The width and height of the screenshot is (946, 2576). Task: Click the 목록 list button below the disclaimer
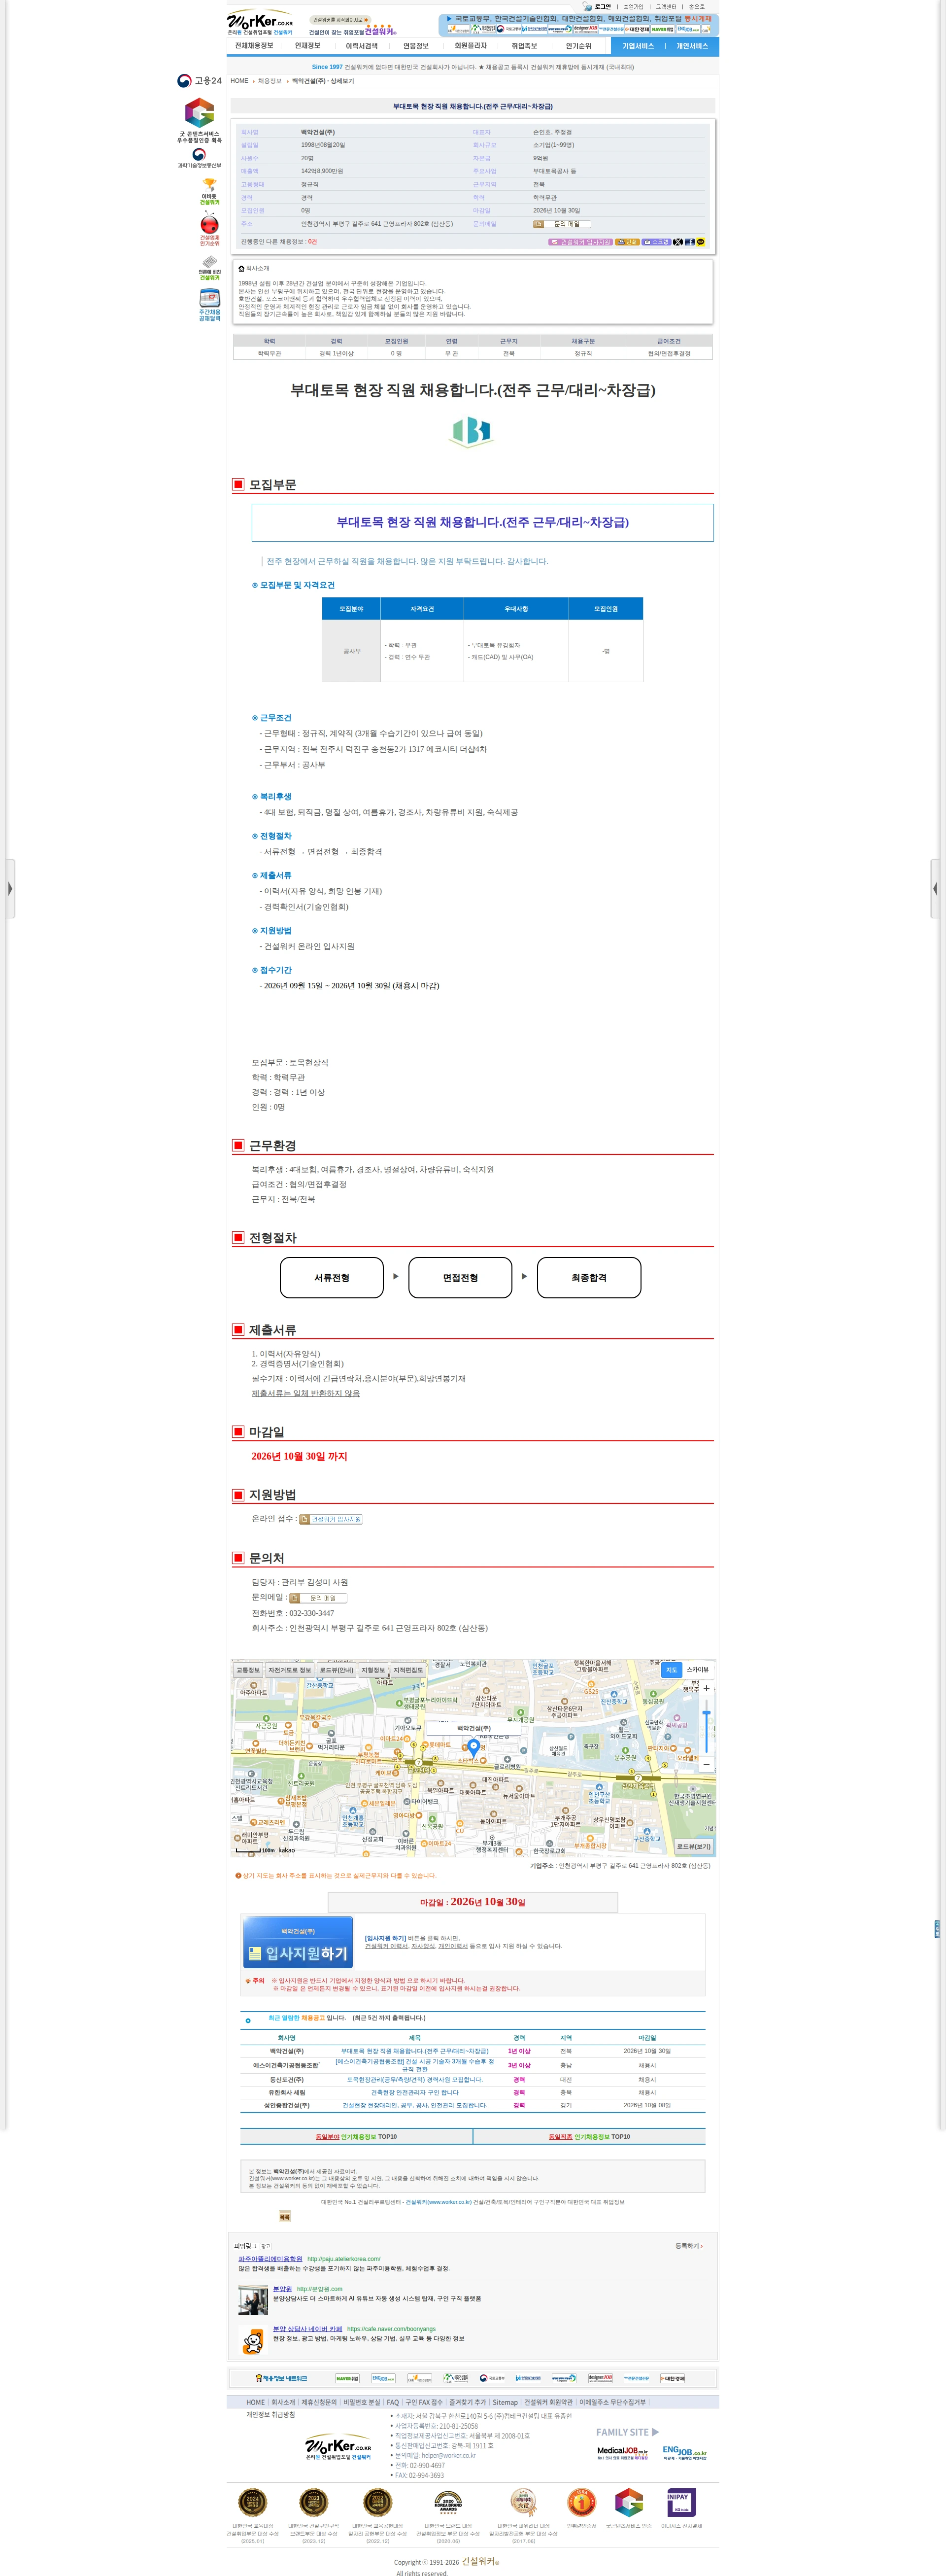(x=284, y=2217)
